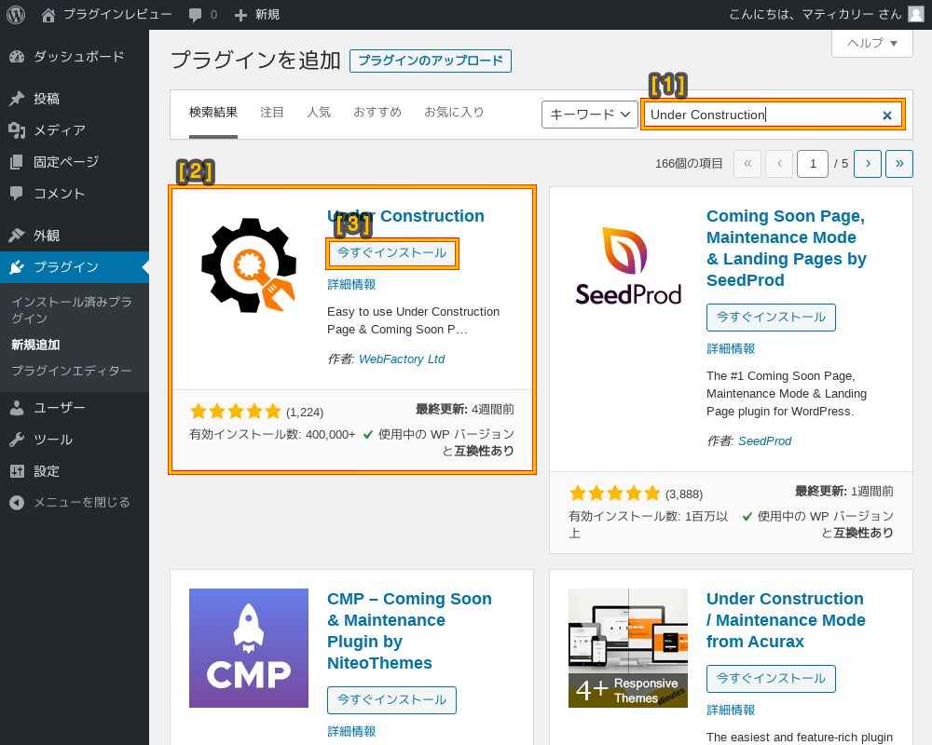
Task: Open the WebFactory Ltd author link
Action: tap(402, 359)
